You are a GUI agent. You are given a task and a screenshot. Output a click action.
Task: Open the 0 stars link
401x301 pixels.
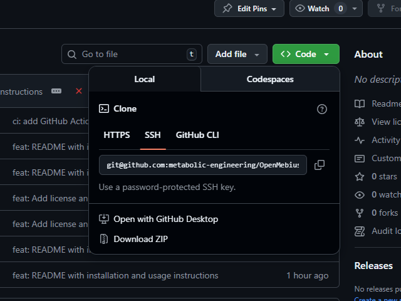pyautogui.click(x=384, y=176)
